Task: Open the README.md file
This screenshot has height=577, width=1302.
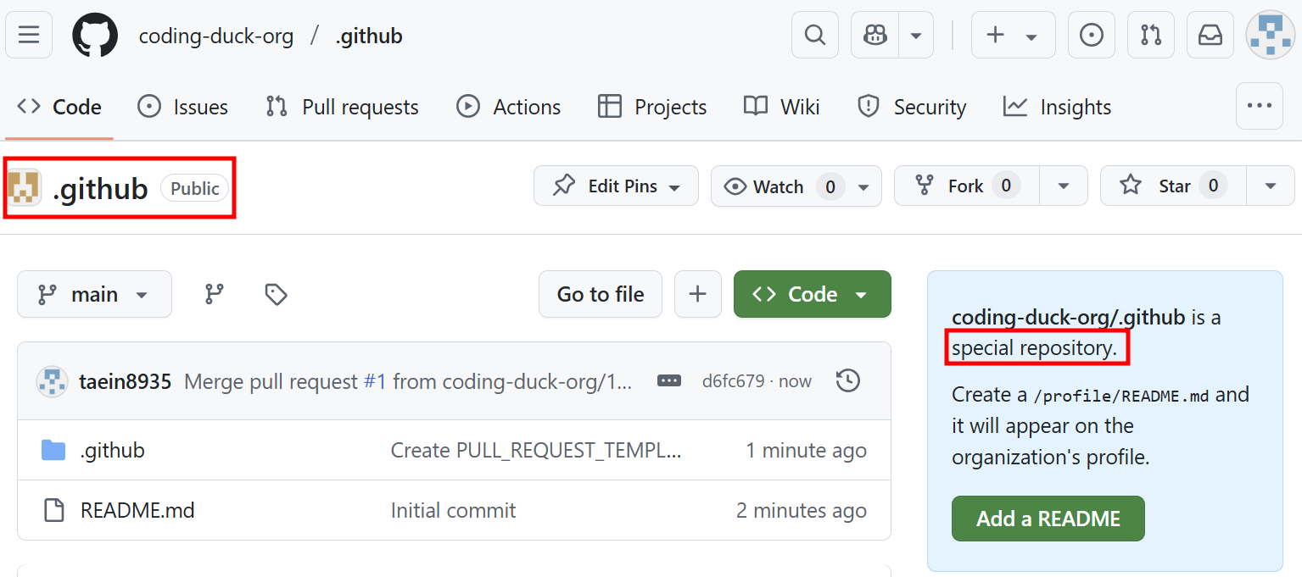Action: click(137, 510)
